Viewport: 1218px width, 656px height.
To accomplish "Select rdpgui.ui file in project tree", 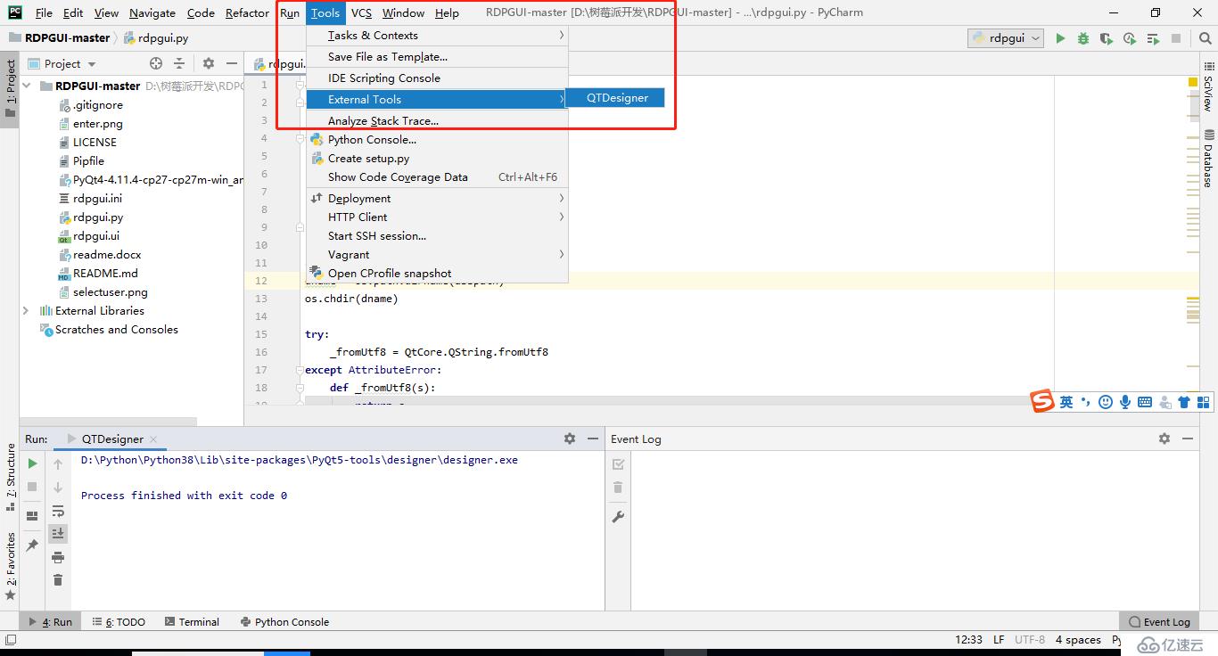I will coord(96,235).
